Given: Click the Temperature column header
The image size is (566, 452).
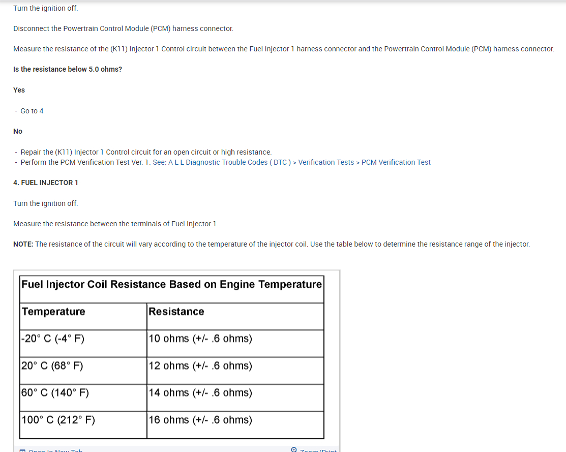Looking at the screenshot, I should (x=53, y=312).
